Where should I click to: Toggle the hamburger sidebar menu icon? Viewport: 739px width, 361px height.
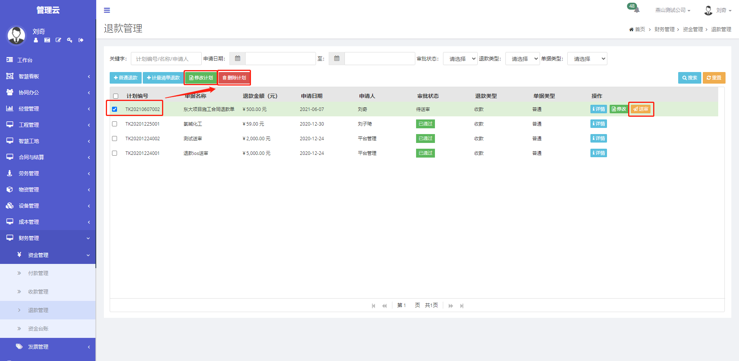pyautogui.click(x=107, y=10)
